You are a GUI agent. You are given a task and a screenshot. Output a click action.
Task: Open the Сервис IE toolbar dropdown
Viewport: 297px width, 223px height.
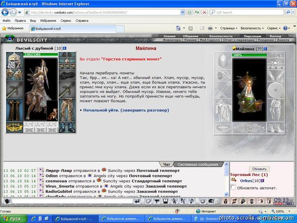coord(274,28)
